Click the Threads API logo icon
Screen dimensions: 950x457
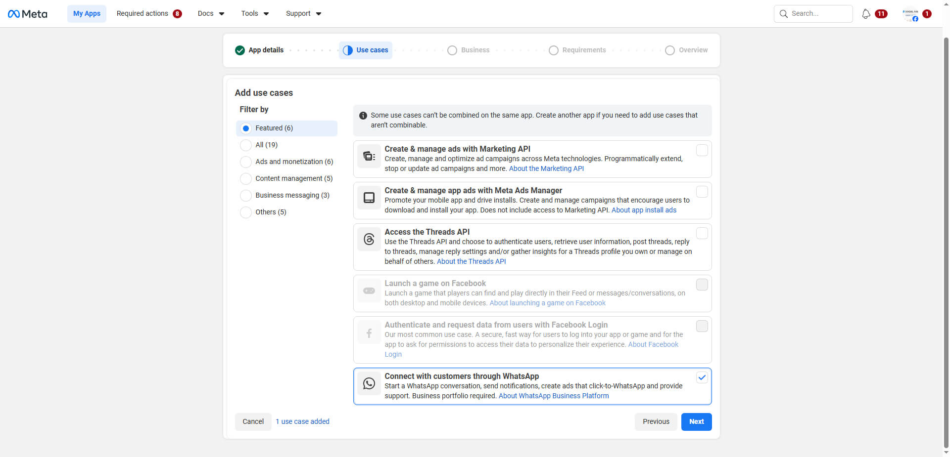click(x=369, y=240)
